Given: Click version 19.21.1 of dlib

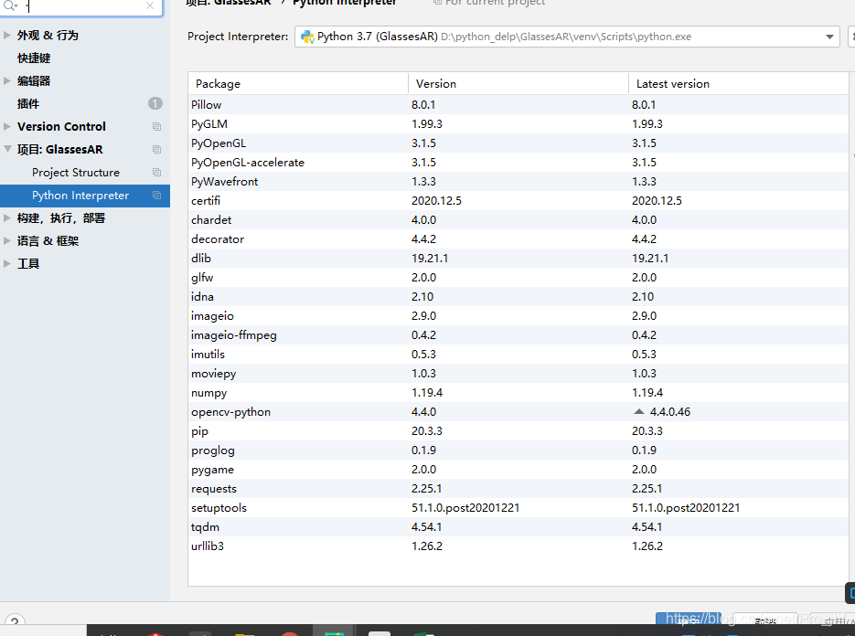Looking at the screenshot, I should pos(430,259).
